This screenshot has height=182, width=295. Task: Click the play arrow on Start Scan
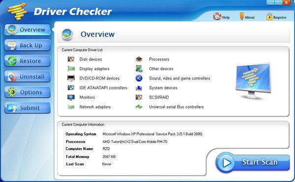(227, 163)
